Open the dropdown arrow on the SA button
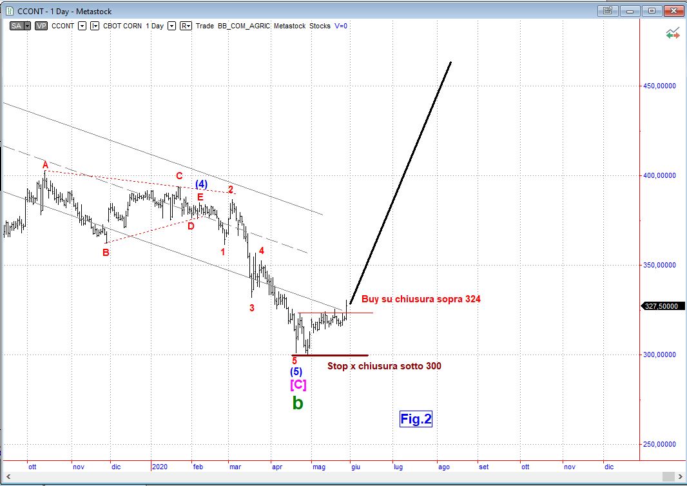This screenshot has width=687, height=486. pyautogui.click(x=27, y=26)
